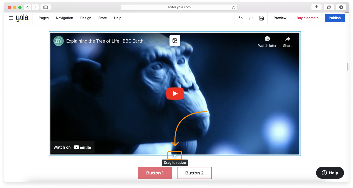The height and width of the screenshot is (188, 353).
Task: Show browser tab overview
Action: tap(329, 7)
